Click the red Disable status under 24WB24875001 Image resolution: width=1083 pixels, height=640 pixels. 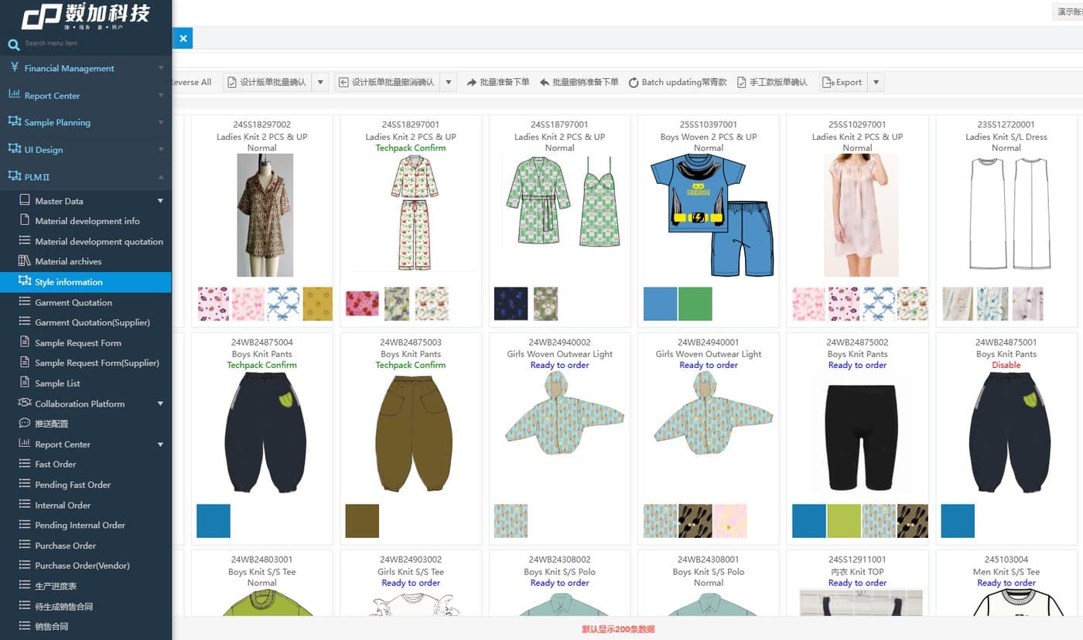[x=1006, y=365]
